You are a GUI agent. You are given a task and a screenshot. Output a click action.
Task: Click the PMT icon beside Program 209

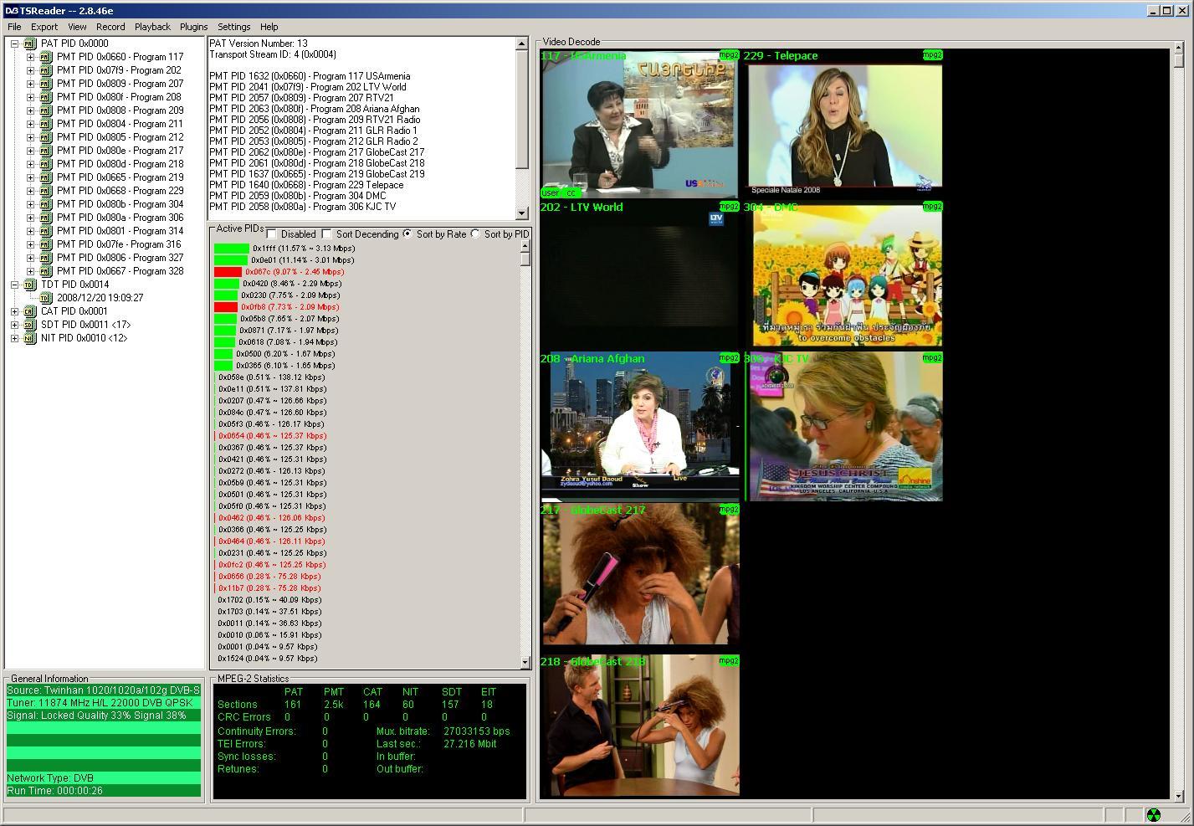point(46,110)
